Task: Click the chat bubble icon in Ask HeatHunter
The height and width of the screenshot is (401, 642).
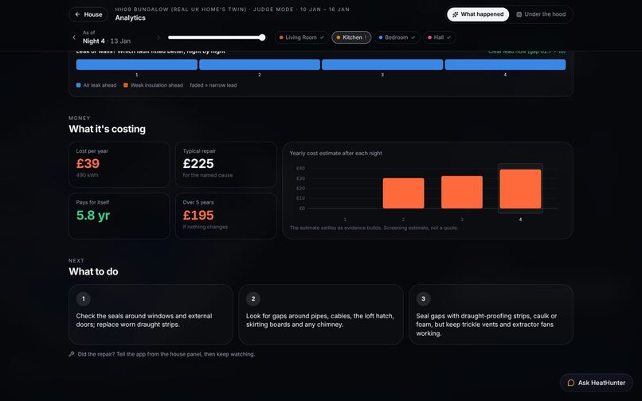Action: point(571,383)
